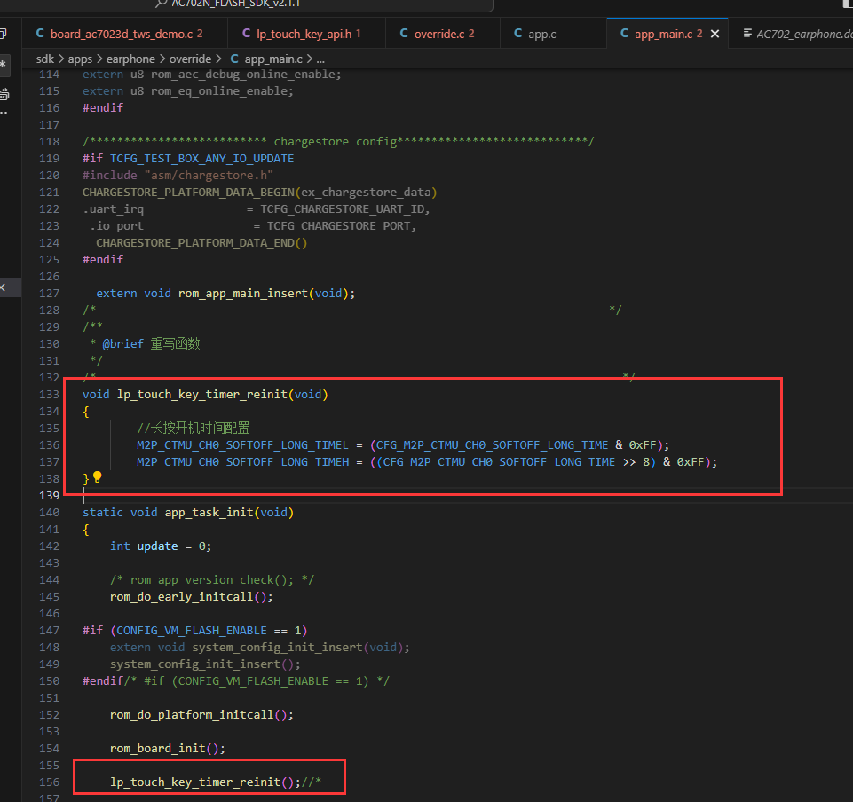The image size is (853, 802).
Task: Switch to the board_ac7023d_tws_demo.c tab
Action: (x=120, y=34)
